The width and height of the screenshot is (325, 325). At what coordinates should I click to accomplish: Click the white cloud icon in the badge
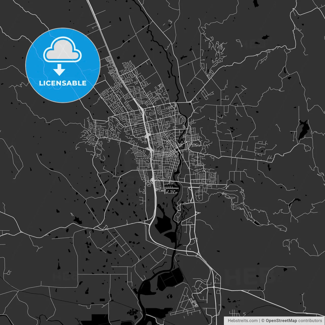[x=62, y=50]
